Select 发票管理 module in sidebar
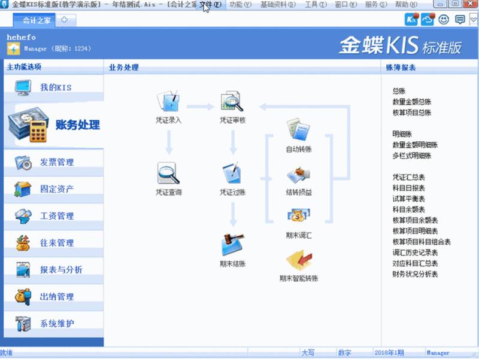The height and width of the screenshot is (359, 479). point(54,162)
